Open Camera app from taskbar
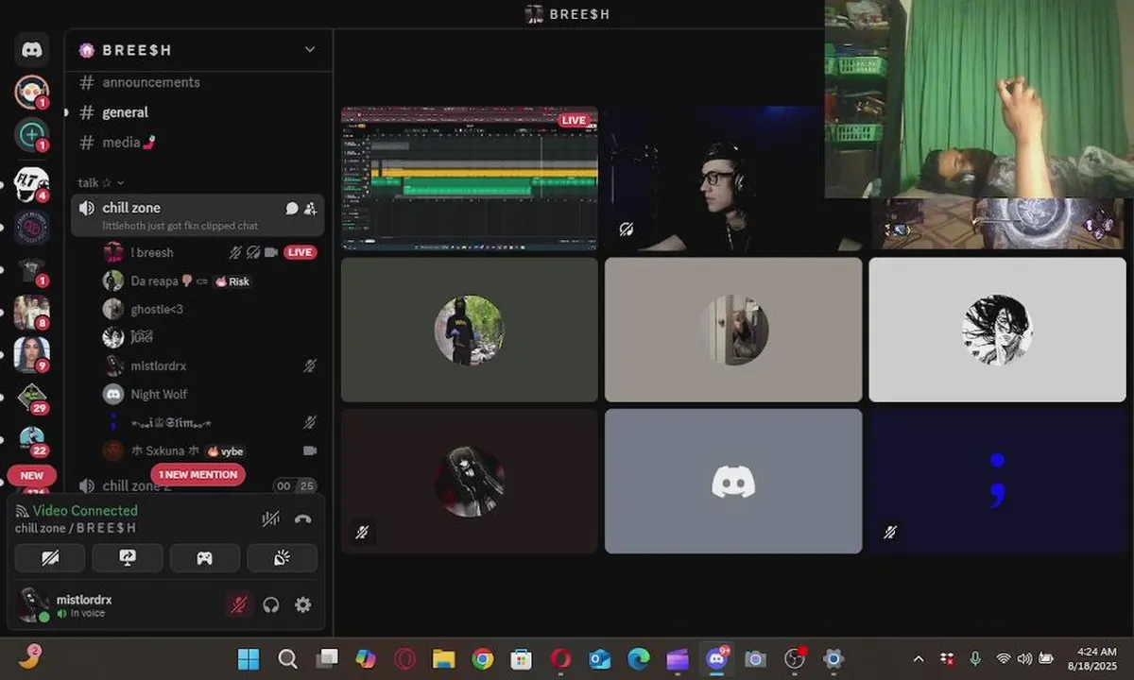This screenshot has width=1134, height=680. coord(755,659)
